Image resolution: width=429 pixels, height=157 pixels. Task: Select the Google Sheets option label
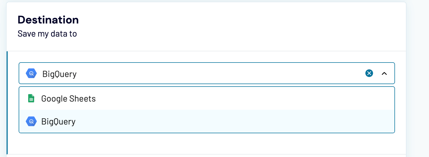pos(68,99)
